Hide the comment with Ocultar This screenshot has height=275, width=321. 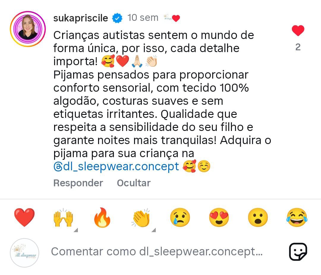coord(134,183)
